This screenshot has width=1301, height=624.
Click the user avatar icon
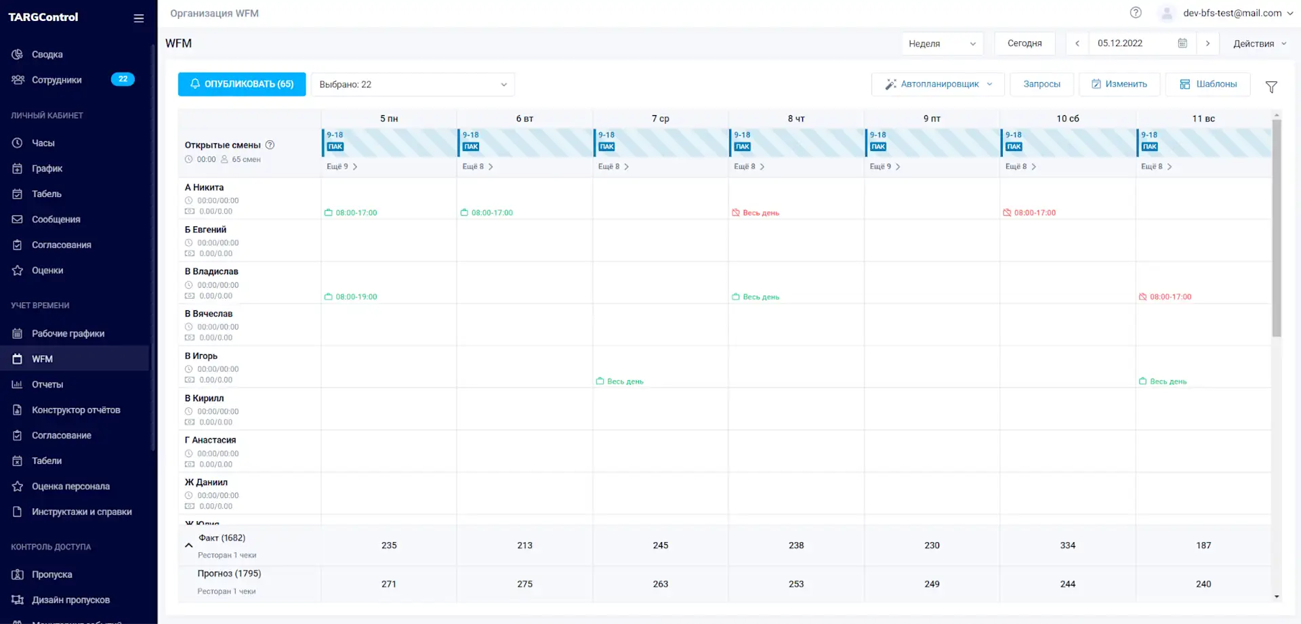pyautogui.click(x=1166, y=13)
